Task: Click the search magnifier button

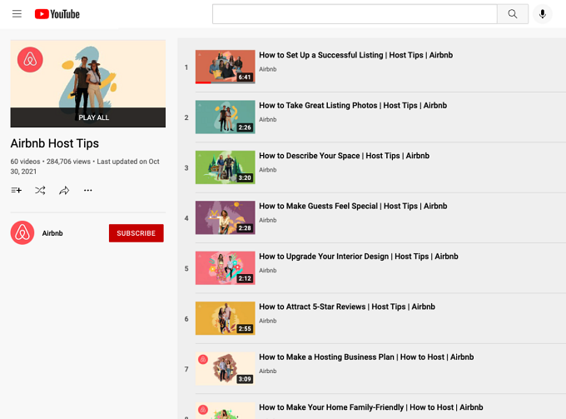Action: [x=512, y=14]
